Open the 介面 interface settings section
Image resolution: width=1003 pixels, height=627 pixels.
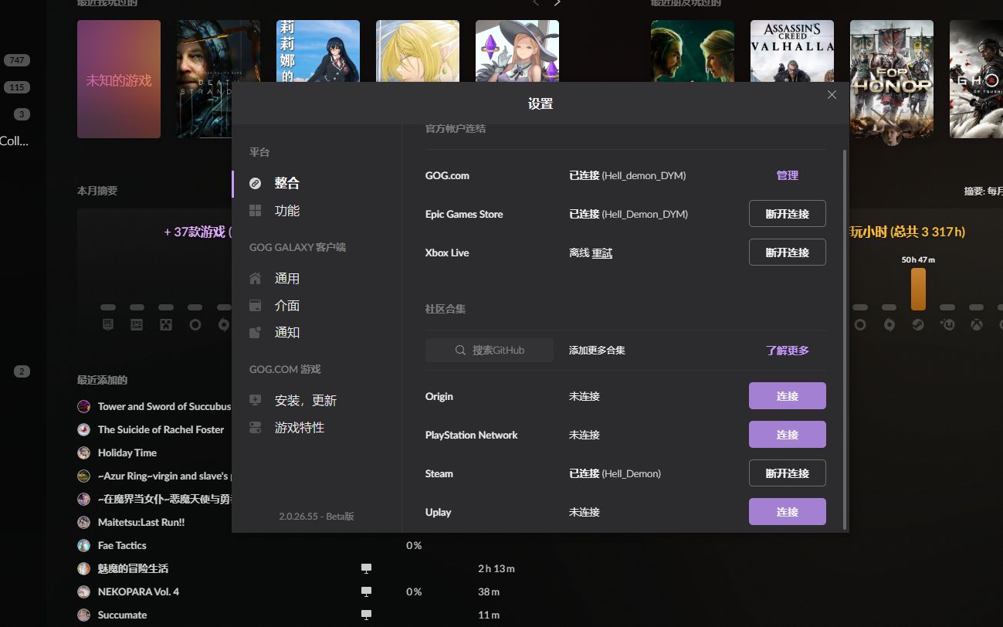click(x=286, y=306)
